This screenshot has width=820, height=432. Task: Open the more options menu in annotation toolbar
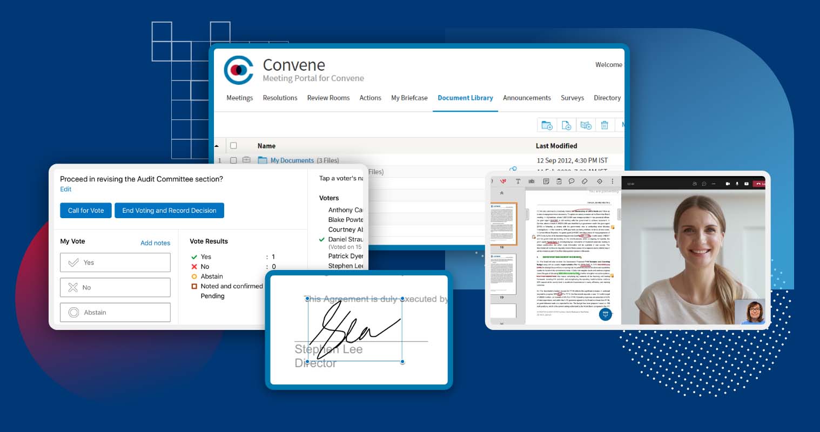click(x=613, y=181)
